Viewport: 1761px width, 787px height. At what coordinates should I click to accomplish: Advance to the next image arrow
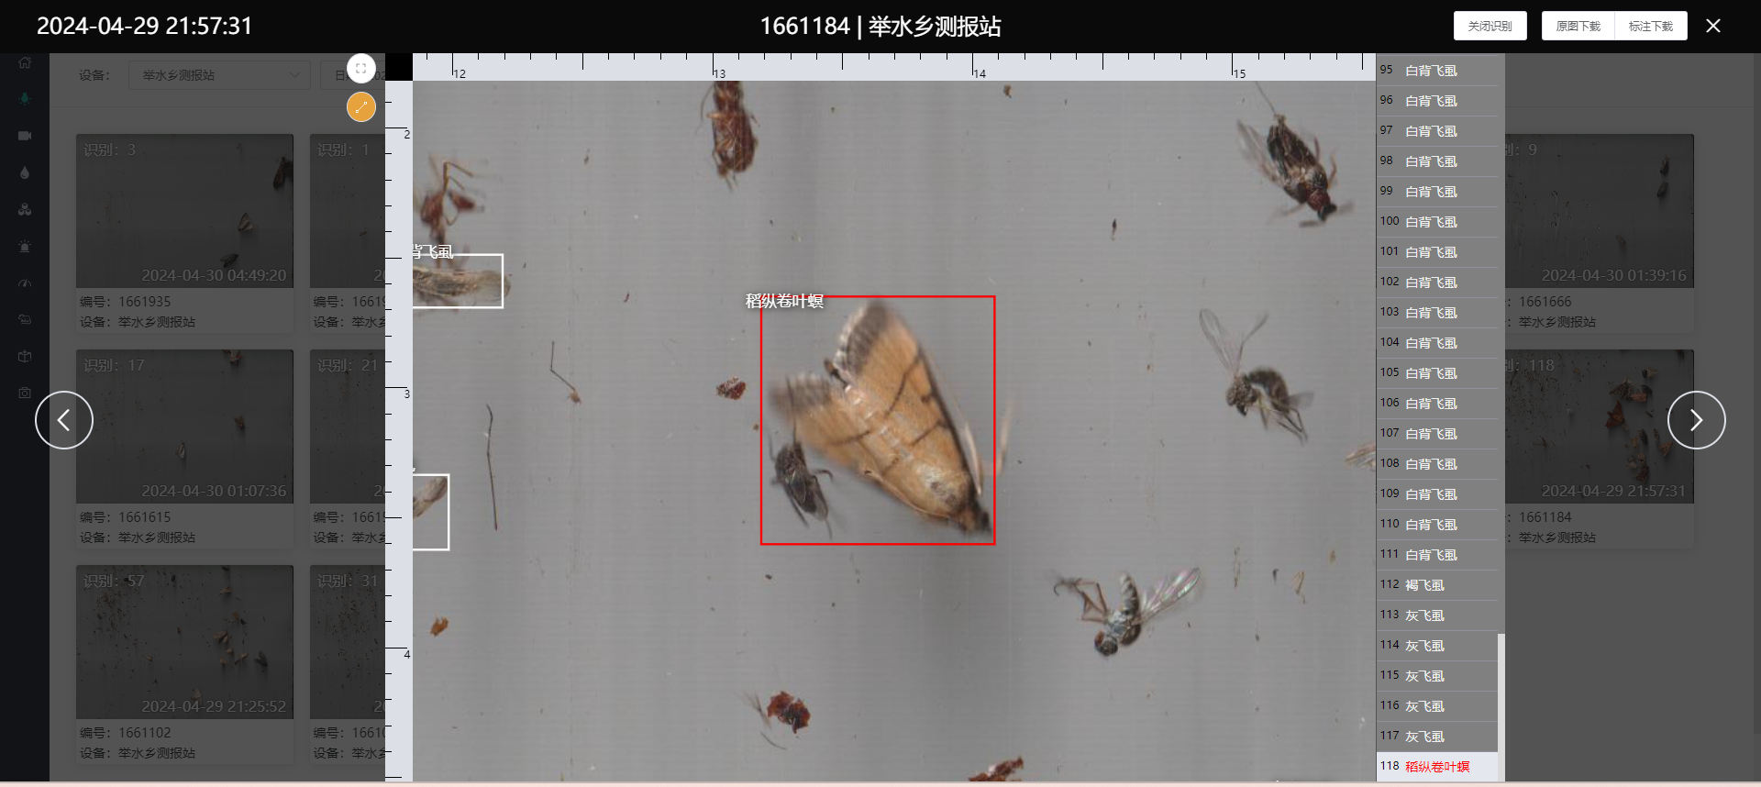tap(1696, 420)
